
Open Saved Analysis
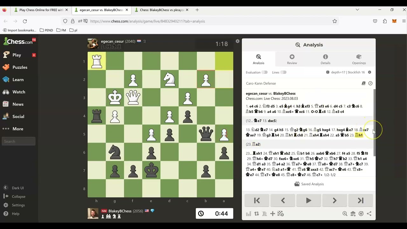309,184
